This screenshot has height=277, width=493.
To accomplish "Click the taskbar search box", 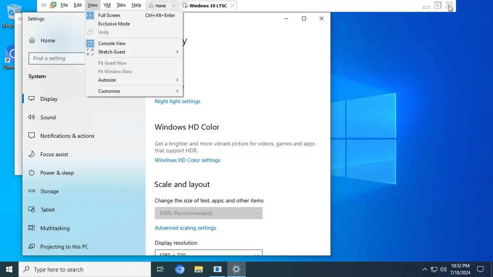I will click(85, 269).
